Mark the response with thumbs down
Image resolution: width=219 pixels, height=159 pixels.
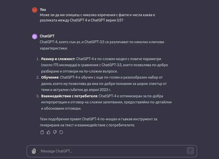pyautogui.click(x=55, y=132)
